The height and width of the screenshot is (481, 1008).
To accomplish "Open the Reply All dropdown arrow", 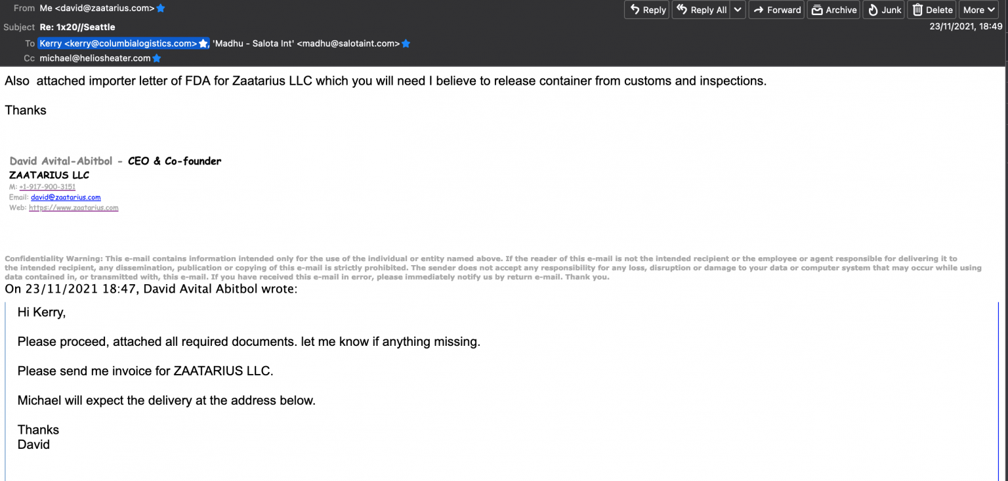I will click(x=738, y=10).
